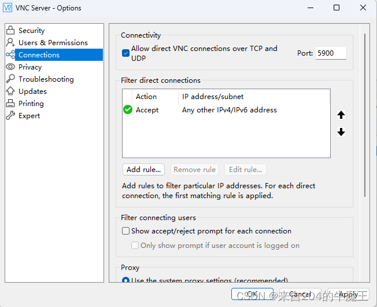The width and height of the screenshot is (377, 307).
Task: Click the IP address/subnet column header
Action: click(254, 97)
